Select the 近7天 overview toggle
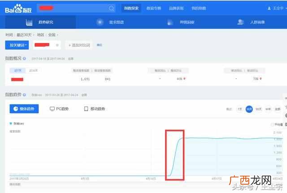 pos(18,70)
